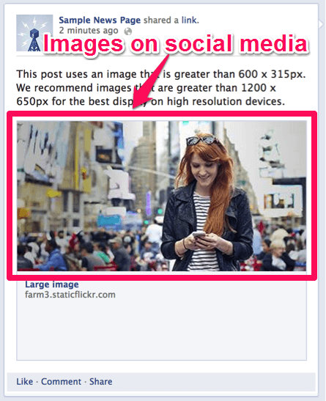Click the 'shared a' text in the header
Screen dimensions: 326x401
pos(161,20)
